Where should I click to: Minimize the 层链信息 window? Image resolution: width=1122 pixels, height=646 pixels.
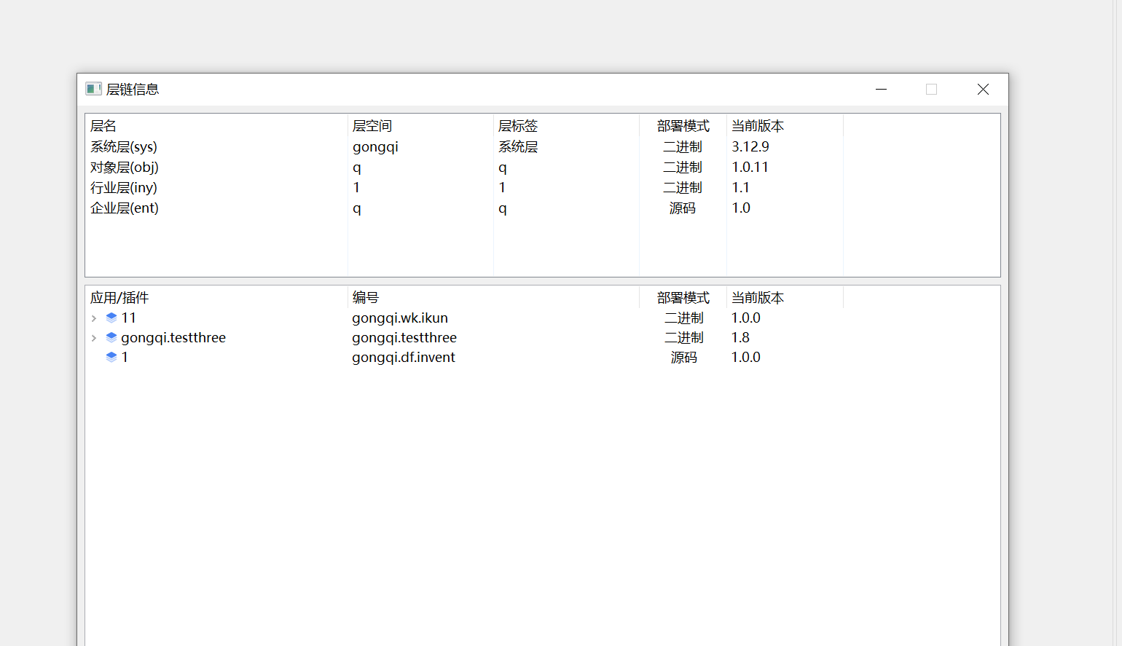881,90
